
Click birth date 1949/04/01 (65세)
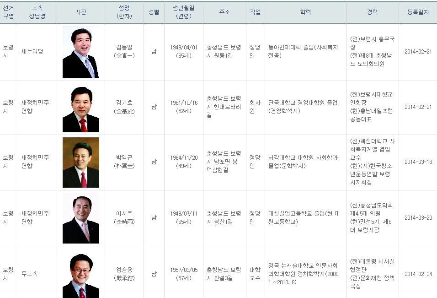click(x=184, y=52)
